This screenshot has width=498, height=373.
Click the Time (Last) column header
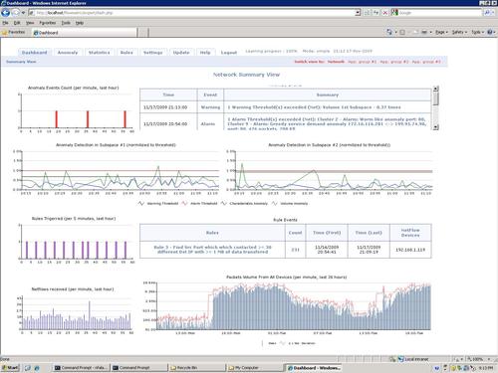[x=369, y=233]
